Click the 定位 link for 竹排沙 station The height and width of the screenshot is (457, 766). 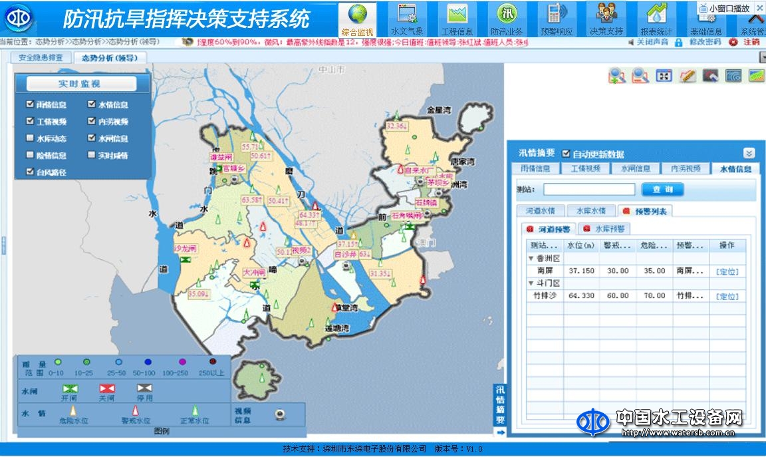(x=728, y=295)
